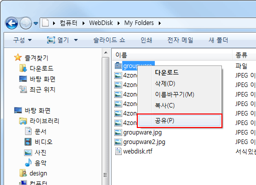Viewport: 256px width, 185px height.
Task: Click the 열기 toolbar button
Action: (58, 40)
